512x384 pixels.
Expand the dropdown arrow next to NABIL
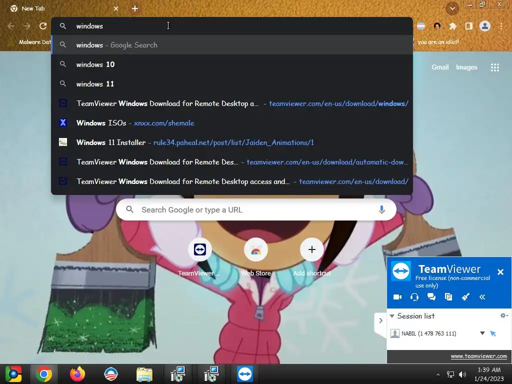(482, 333)
